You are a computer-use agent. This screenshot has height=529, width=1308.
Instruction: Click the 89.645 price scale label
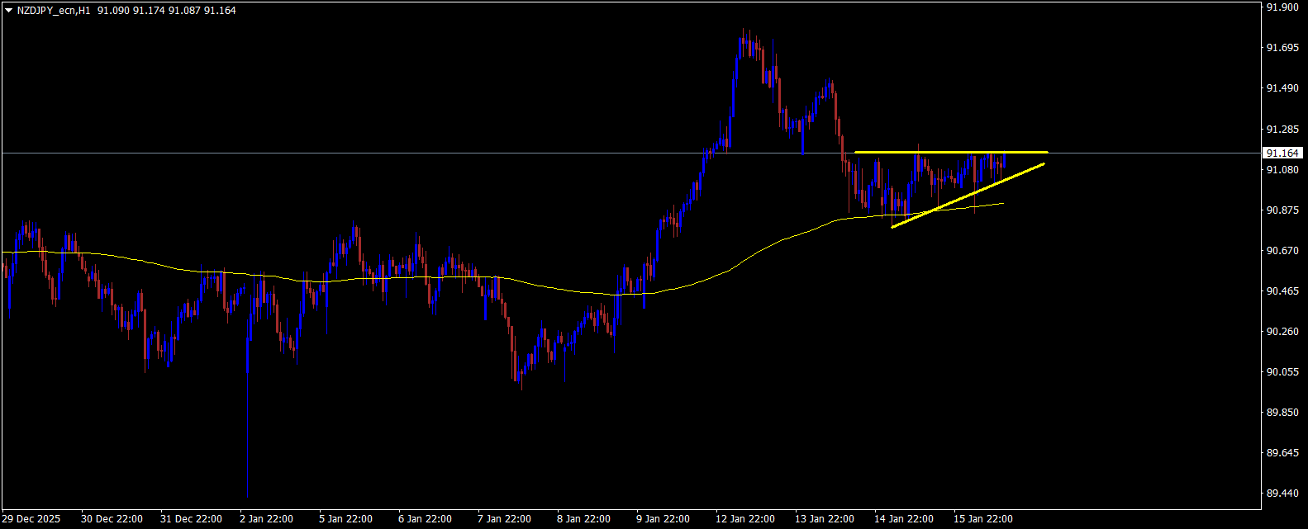tap(1283, 453)
